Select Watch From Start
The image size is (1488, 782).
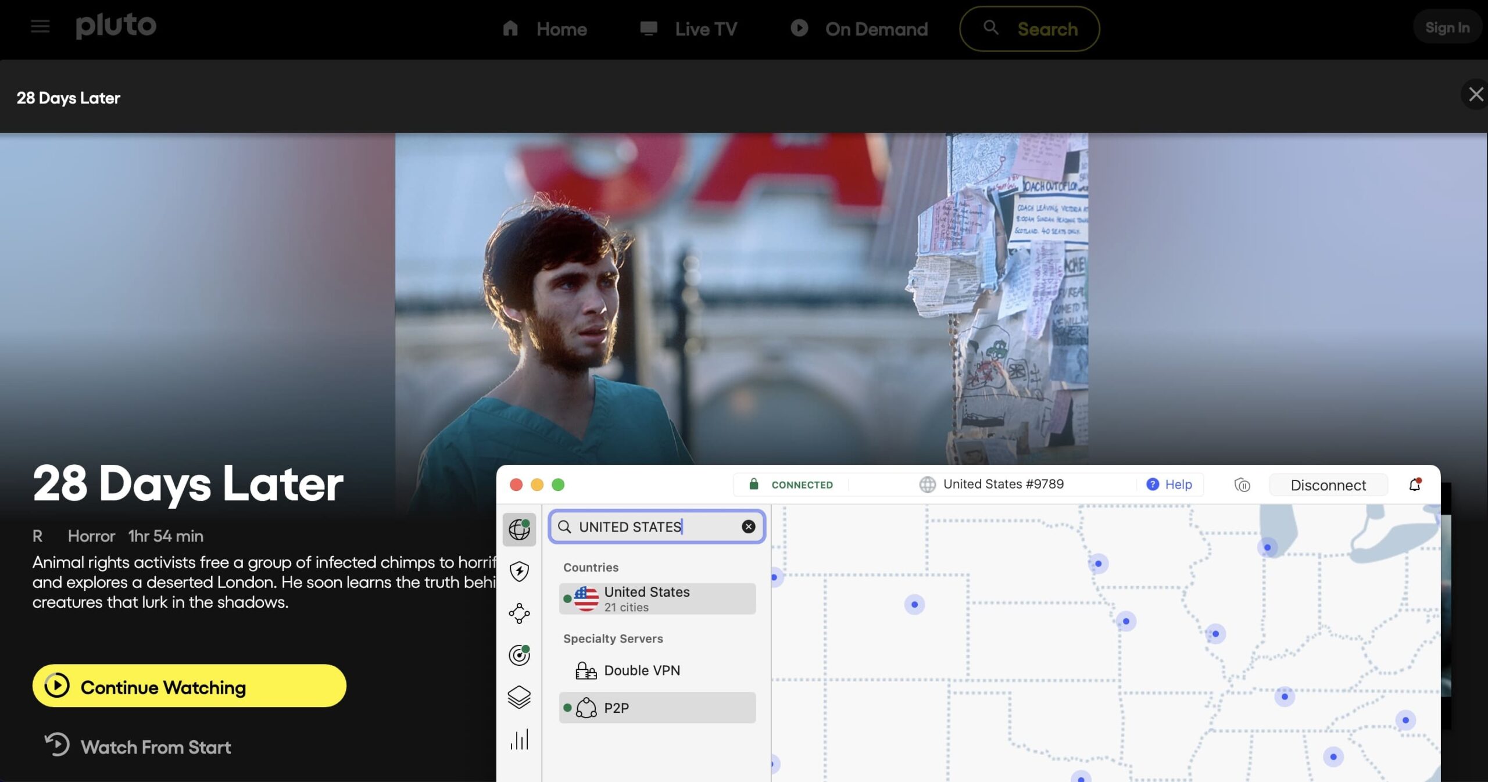[x=138, y=747]
